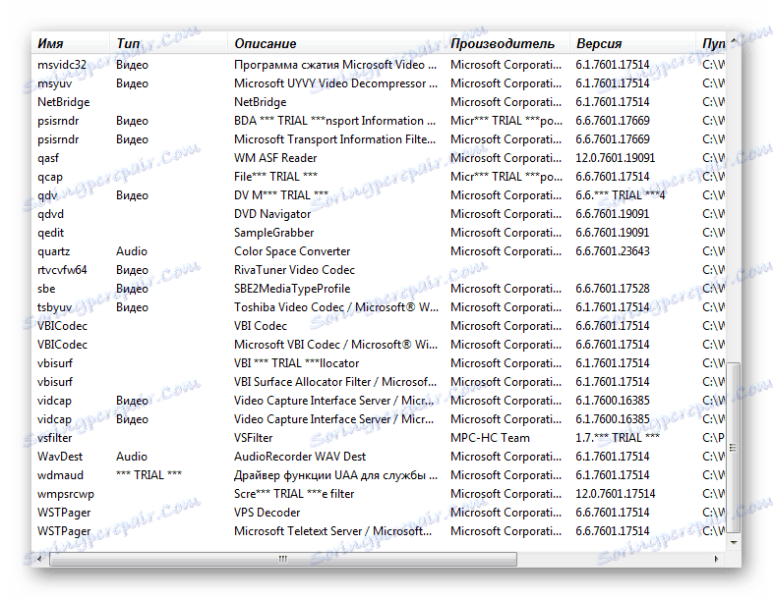773x599 pixels.
Task: Click the SampleGrabber description
Action: (273, 233)
